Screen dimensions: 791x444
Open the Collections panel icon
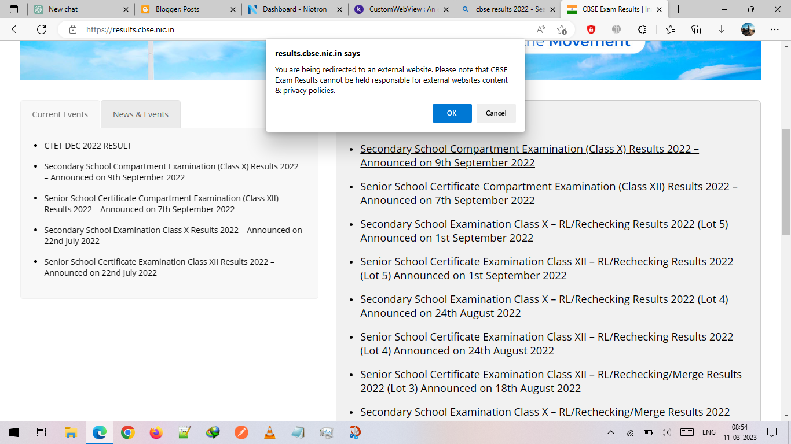[x=696, y=29]
